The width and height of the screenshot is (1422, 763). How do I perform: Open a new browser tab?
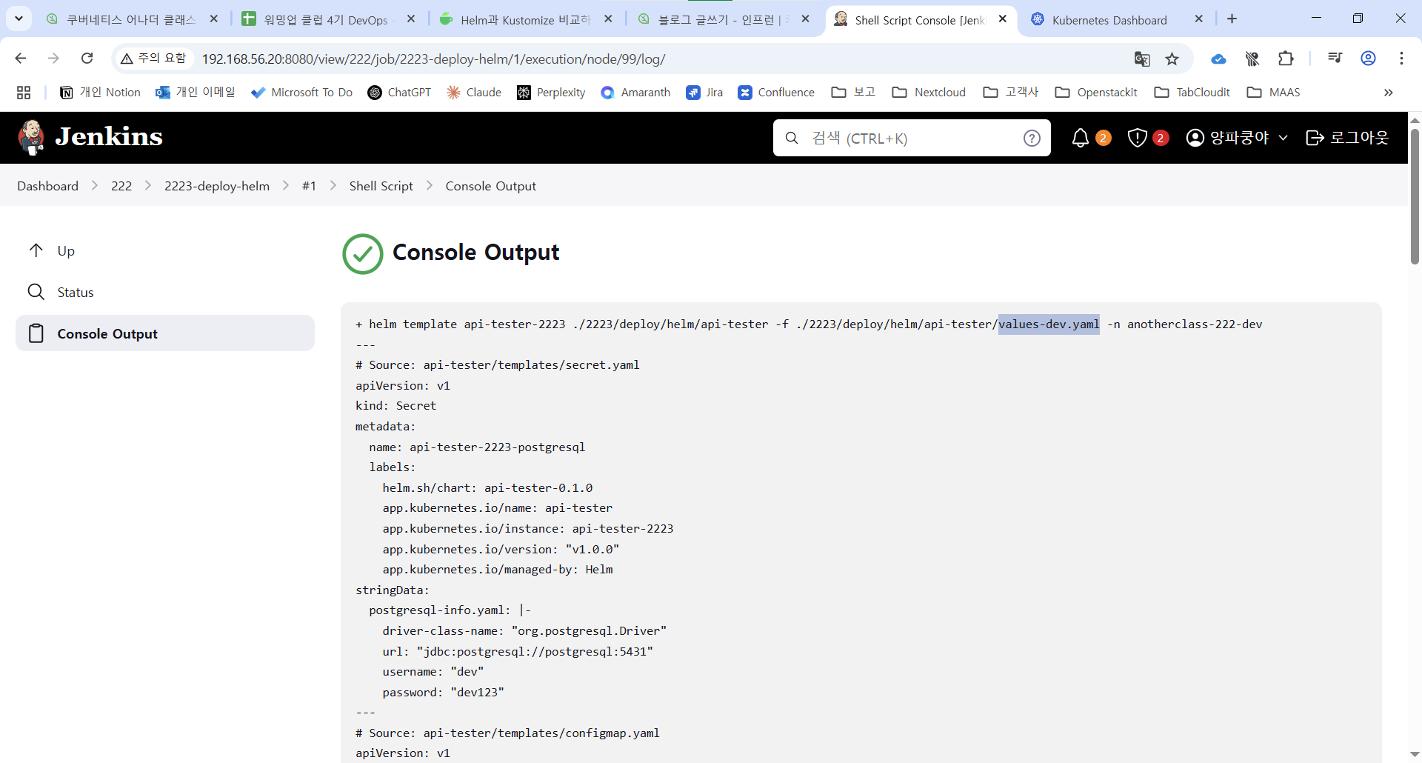click(1232, 19)
